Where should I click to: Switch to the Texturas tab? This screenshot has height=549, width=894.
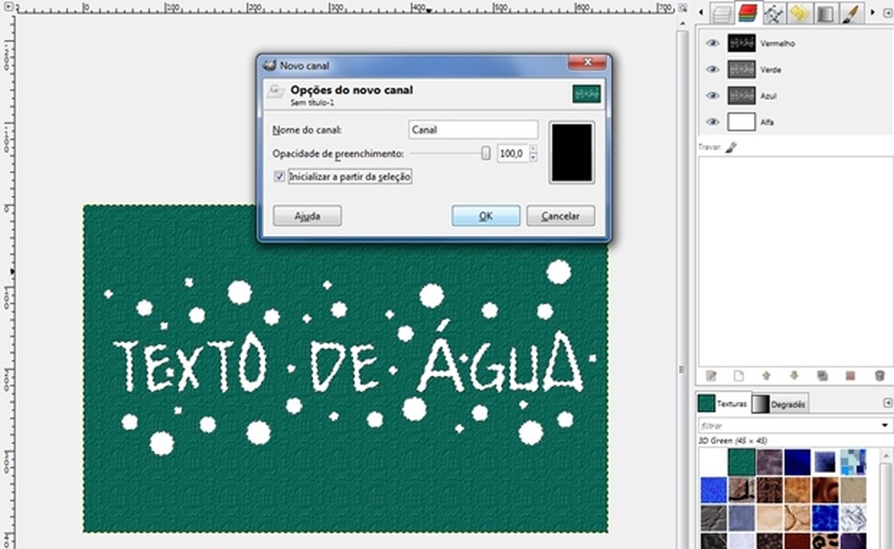(x=723, y=404)
